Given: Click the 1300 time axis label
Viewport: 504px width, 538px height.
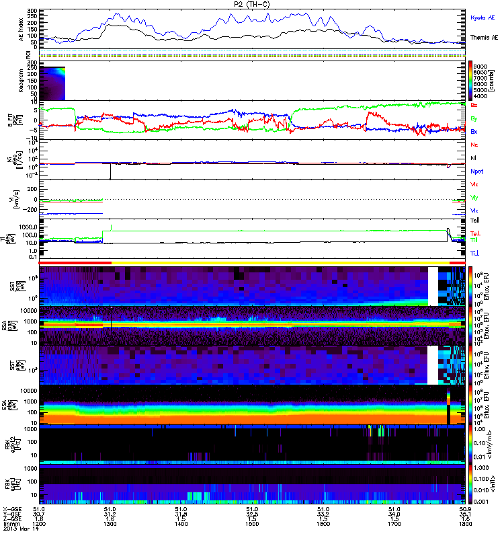Looking at the screenshot, I should (110, 524).
